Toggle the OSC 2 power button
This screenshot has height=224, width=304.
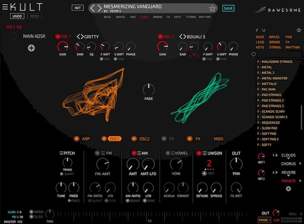(160, 37)
